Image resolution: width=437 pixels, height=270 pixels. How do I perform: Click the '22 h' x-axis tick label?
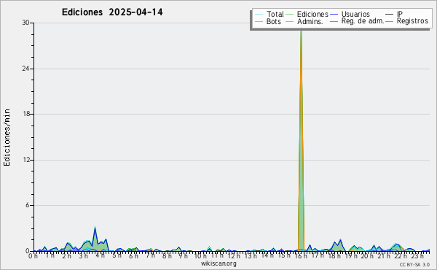coord(401,255)
